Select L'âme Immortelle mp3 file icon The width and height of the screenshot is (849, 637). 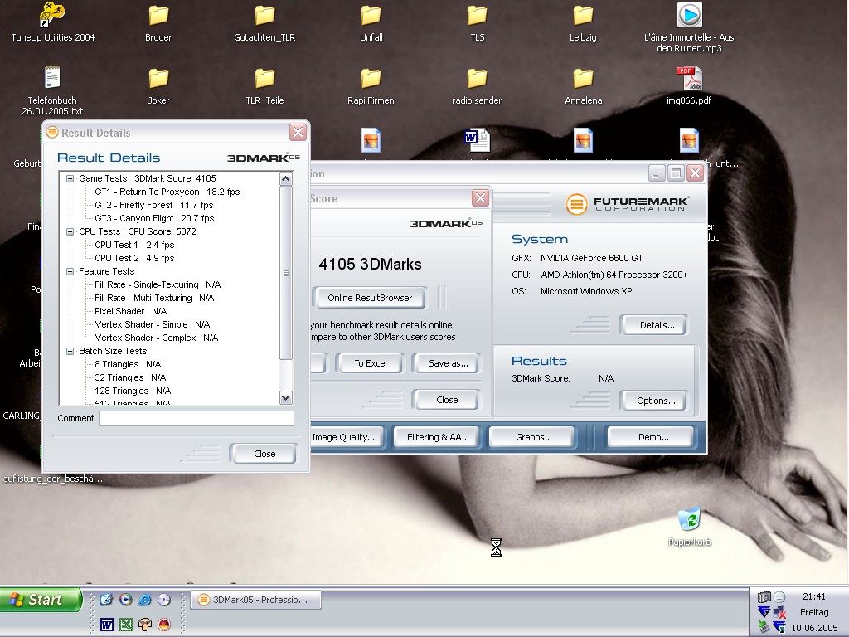[689, 15]
